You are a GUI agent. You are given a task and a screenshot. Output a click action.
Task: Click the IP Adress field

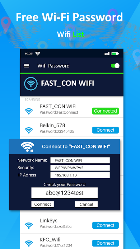(x=80, y=175)
